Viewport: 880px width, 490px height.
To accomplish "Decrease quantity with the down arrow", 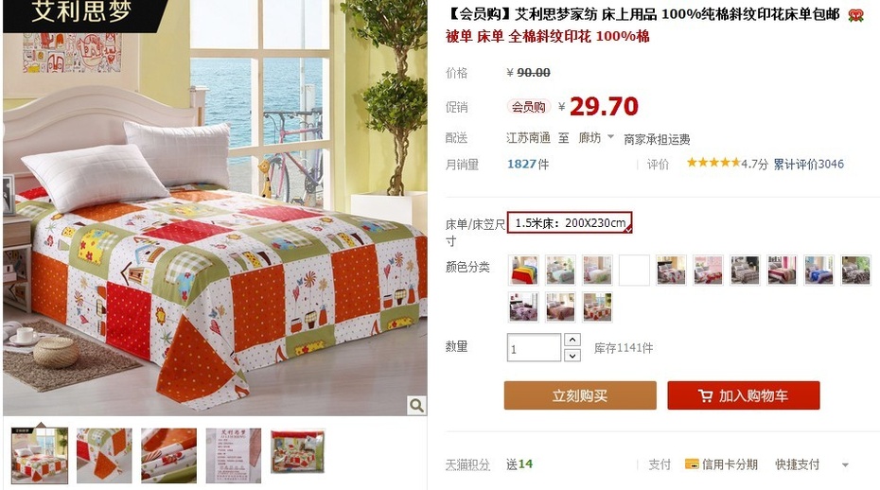I will point(572,356).
